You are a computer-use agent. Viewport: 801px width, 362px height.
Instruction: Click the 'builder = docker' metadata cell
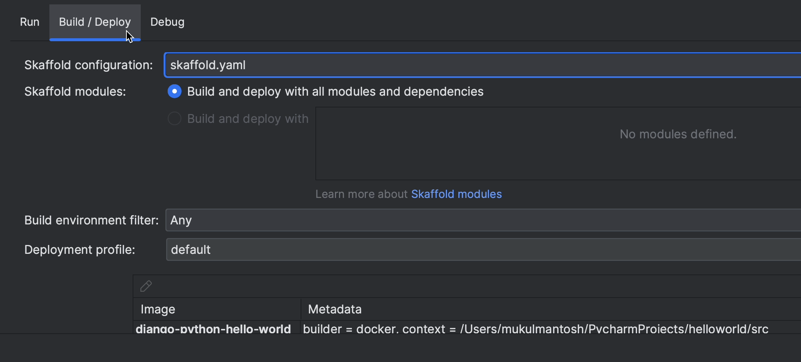[535, 328]
